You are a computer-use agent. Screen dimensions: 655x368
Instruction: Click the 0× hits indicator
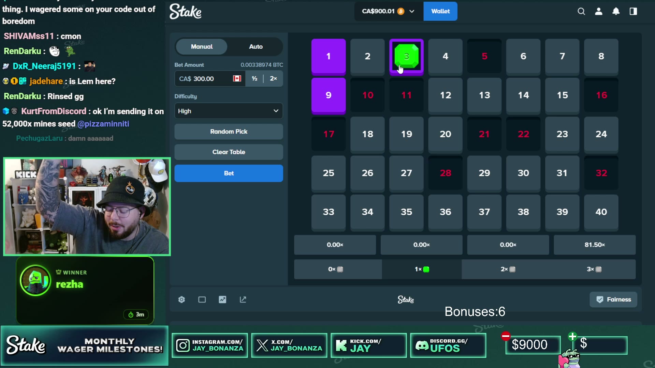336,269
